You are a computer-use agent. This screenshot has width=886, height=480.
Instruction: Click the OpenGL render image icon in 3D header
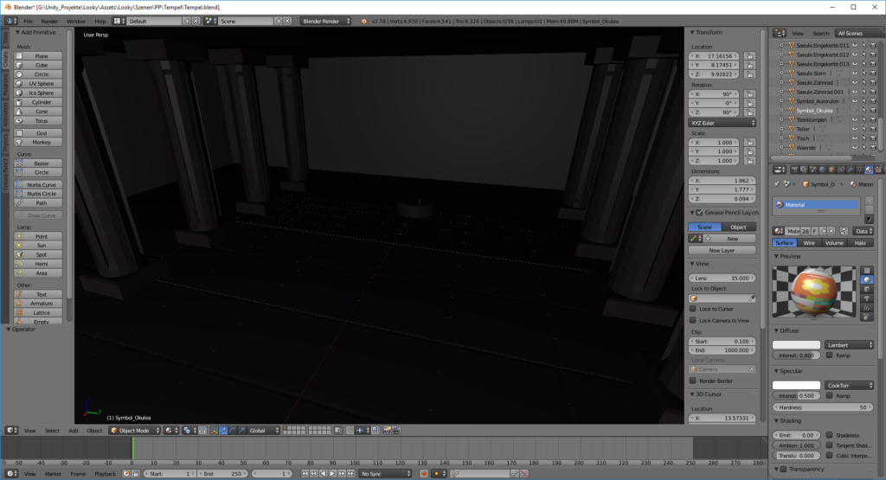(387, 431)
